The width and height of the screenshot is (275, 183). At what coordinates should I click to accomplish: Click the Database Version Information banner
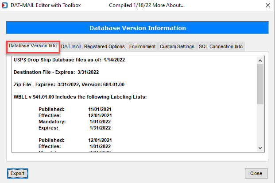click(137, 28)
